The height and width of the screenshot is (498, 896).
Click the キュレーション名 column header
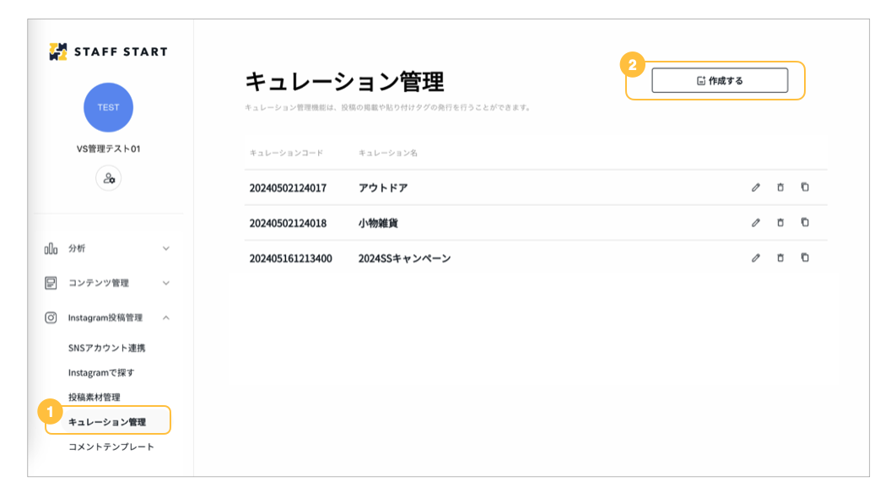[387, 154]
